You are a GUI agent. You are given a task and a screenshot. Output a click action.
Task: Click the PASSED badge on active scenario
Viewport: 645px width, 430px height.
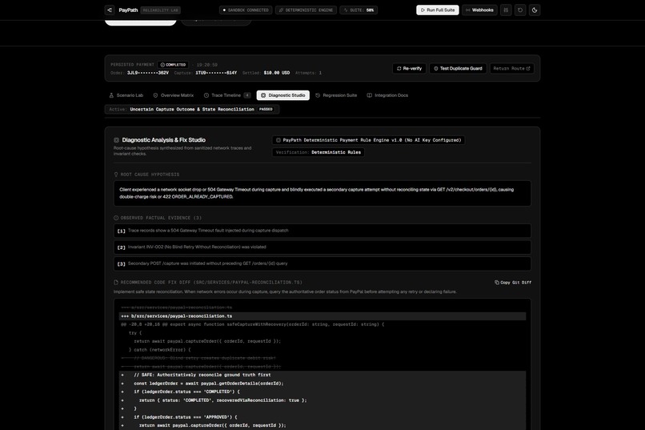tap(266, 109)
